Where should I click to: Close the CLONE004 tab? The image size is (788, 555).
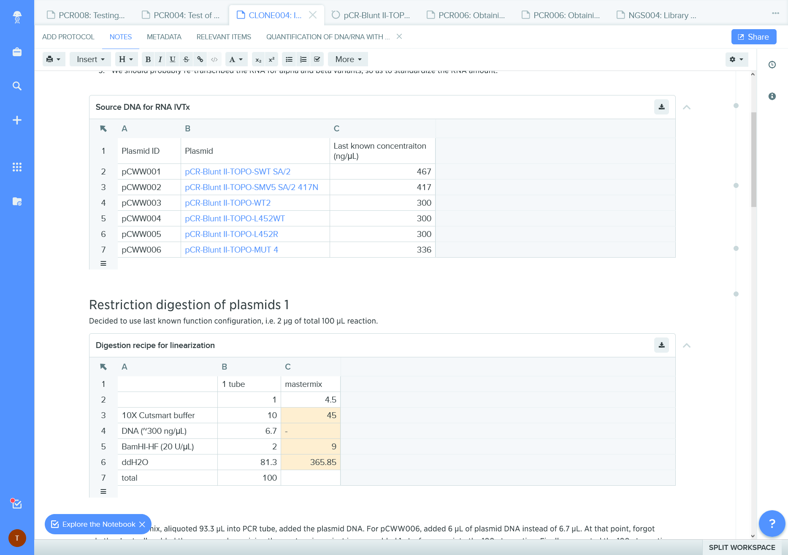click(x=313, y=15)
